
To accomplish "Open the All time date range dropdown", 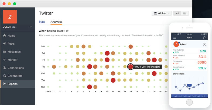I will tap(162, 13).
